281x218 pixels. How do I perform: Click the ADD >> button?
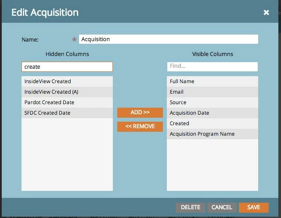140,113
